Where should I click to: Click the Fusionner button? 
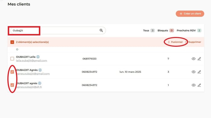[175, 42]
